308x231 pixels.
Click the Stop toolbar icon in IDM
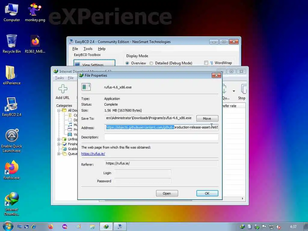tap(244, 89)
